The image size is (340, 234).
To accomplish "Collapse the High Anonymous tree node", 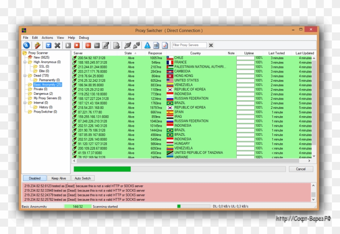I will (x=25, y=62).
